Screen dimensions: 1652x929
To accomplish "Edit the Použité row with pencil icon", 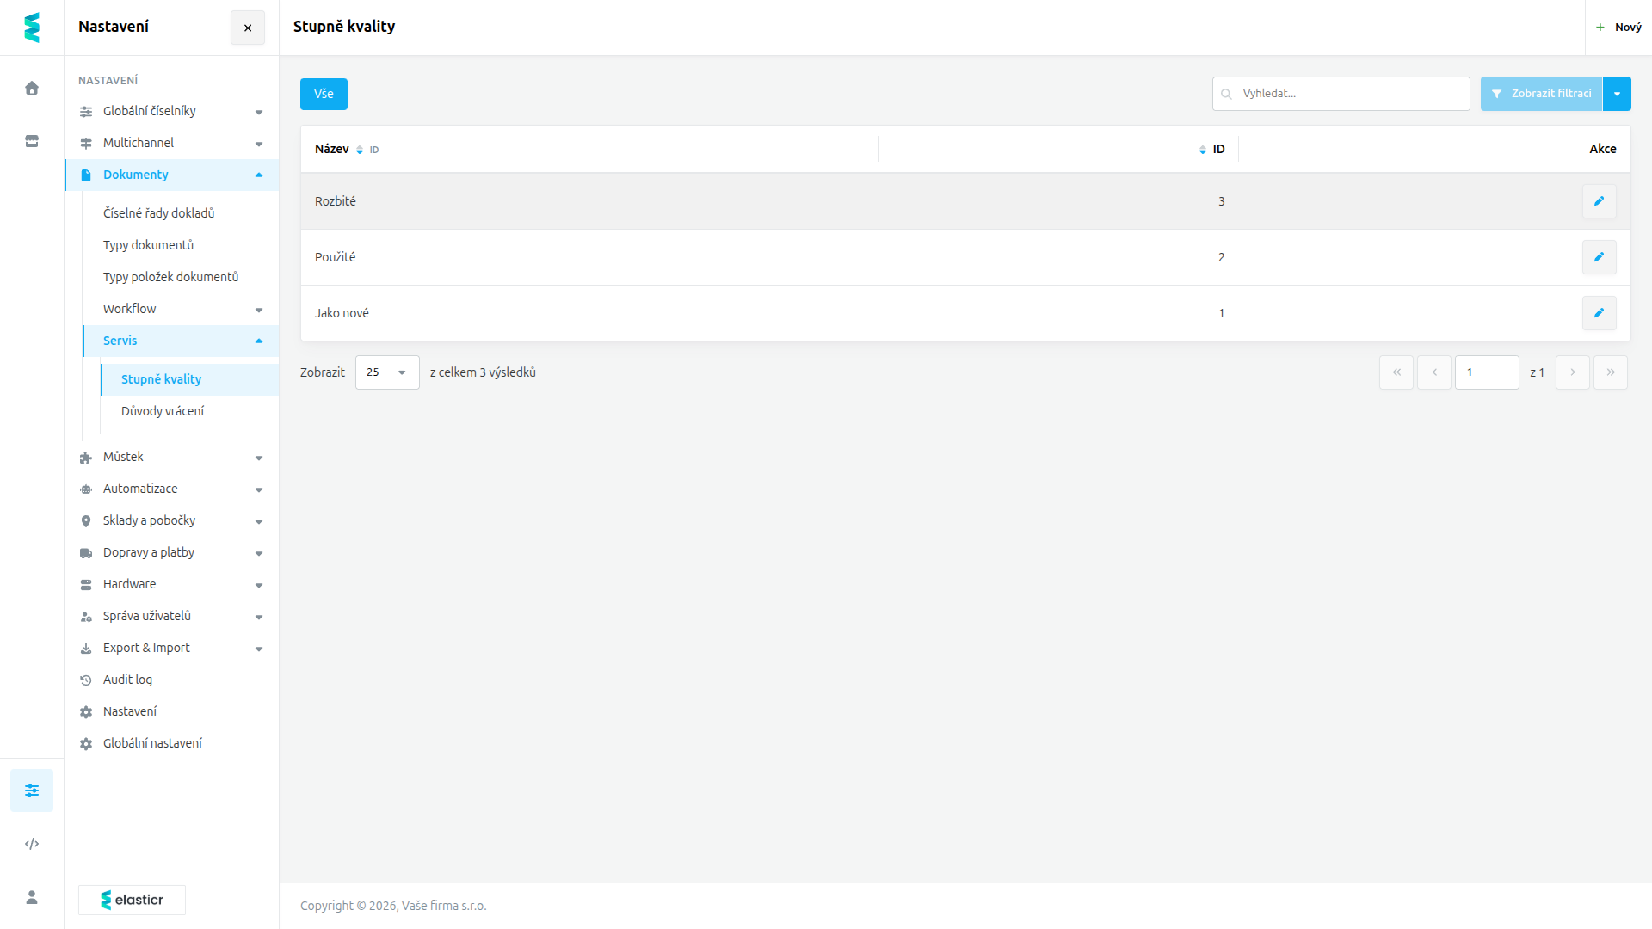I will 1599,257.
